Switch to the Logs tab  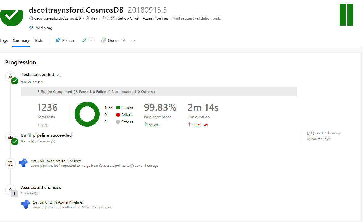click(4, 40)
